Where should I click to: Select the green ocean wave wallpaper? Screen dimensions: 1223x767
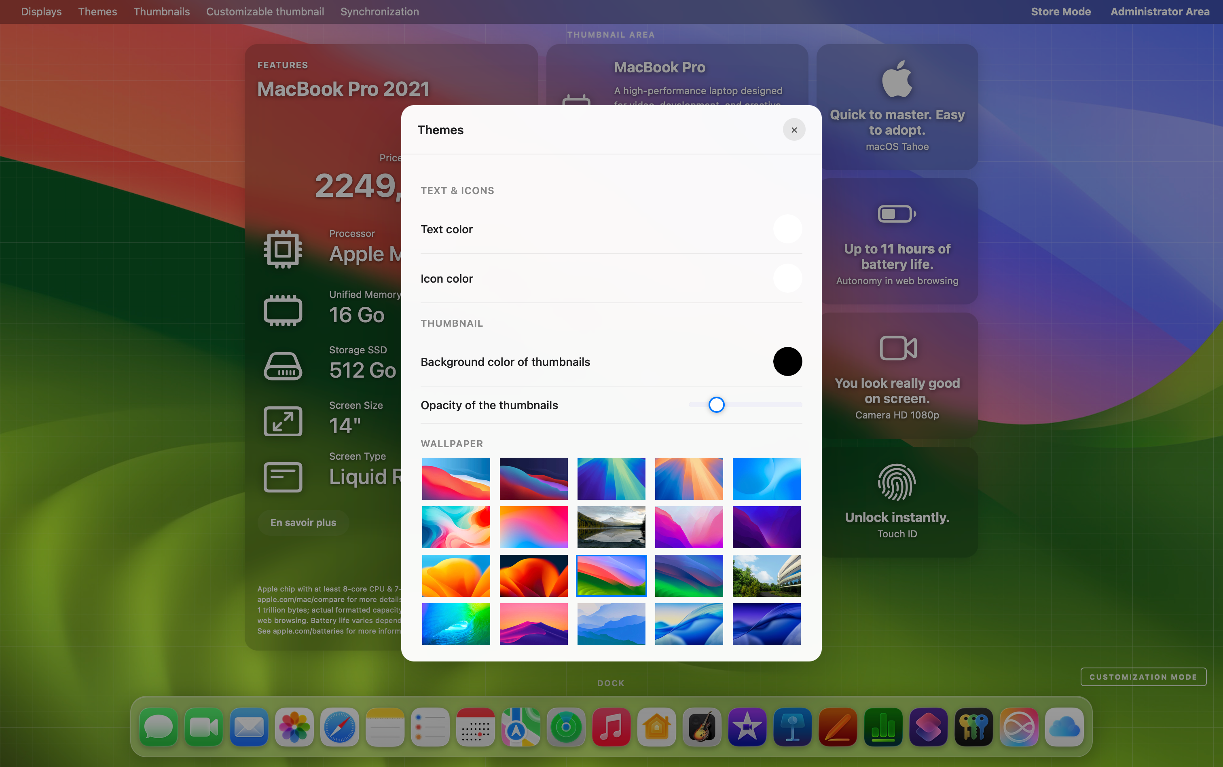point(456,624)
